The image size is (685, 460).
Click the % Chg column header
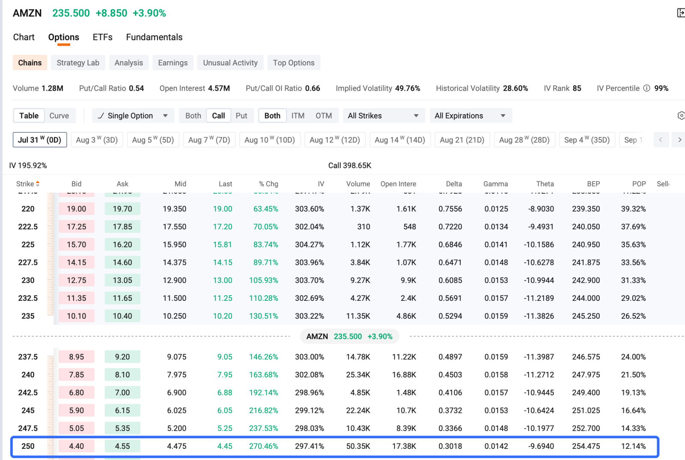click(268, 184)
